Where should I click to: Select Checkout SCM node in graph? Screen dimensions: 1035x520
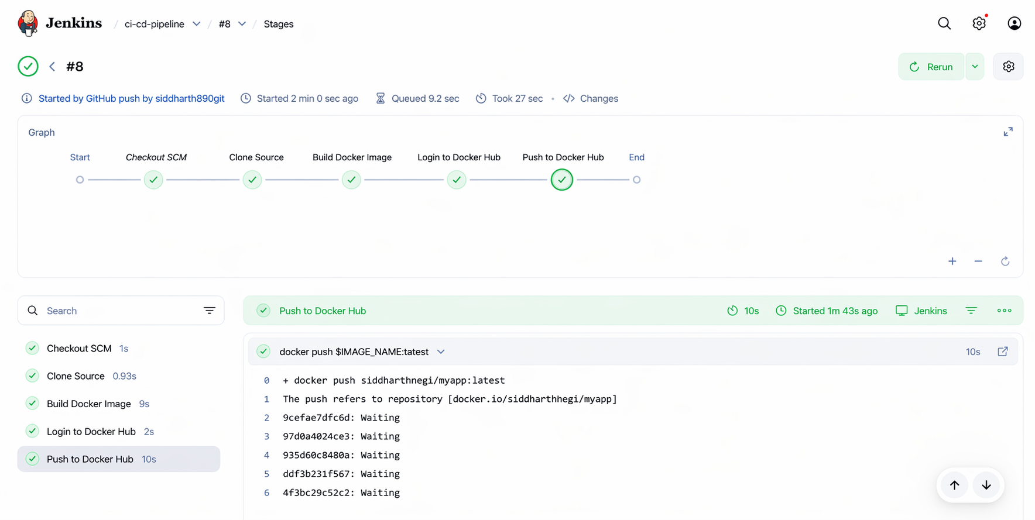153,180
